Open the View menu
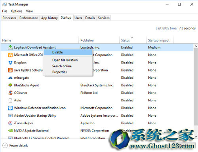 [29, 11]
